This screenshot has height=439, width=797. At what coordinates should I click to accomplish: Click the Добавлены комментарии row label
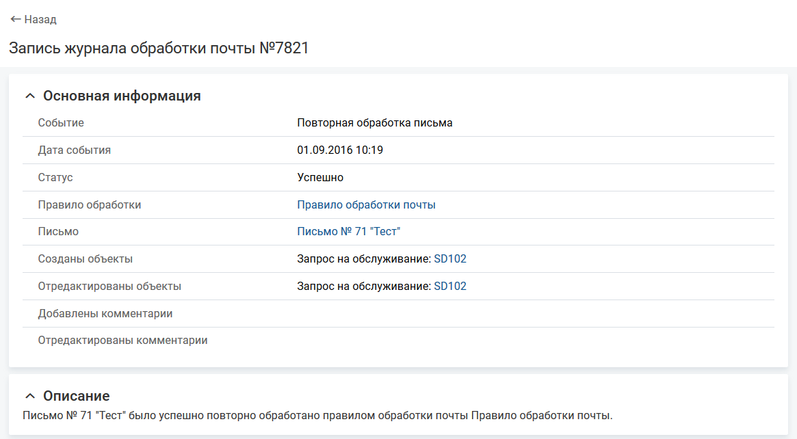105,314
